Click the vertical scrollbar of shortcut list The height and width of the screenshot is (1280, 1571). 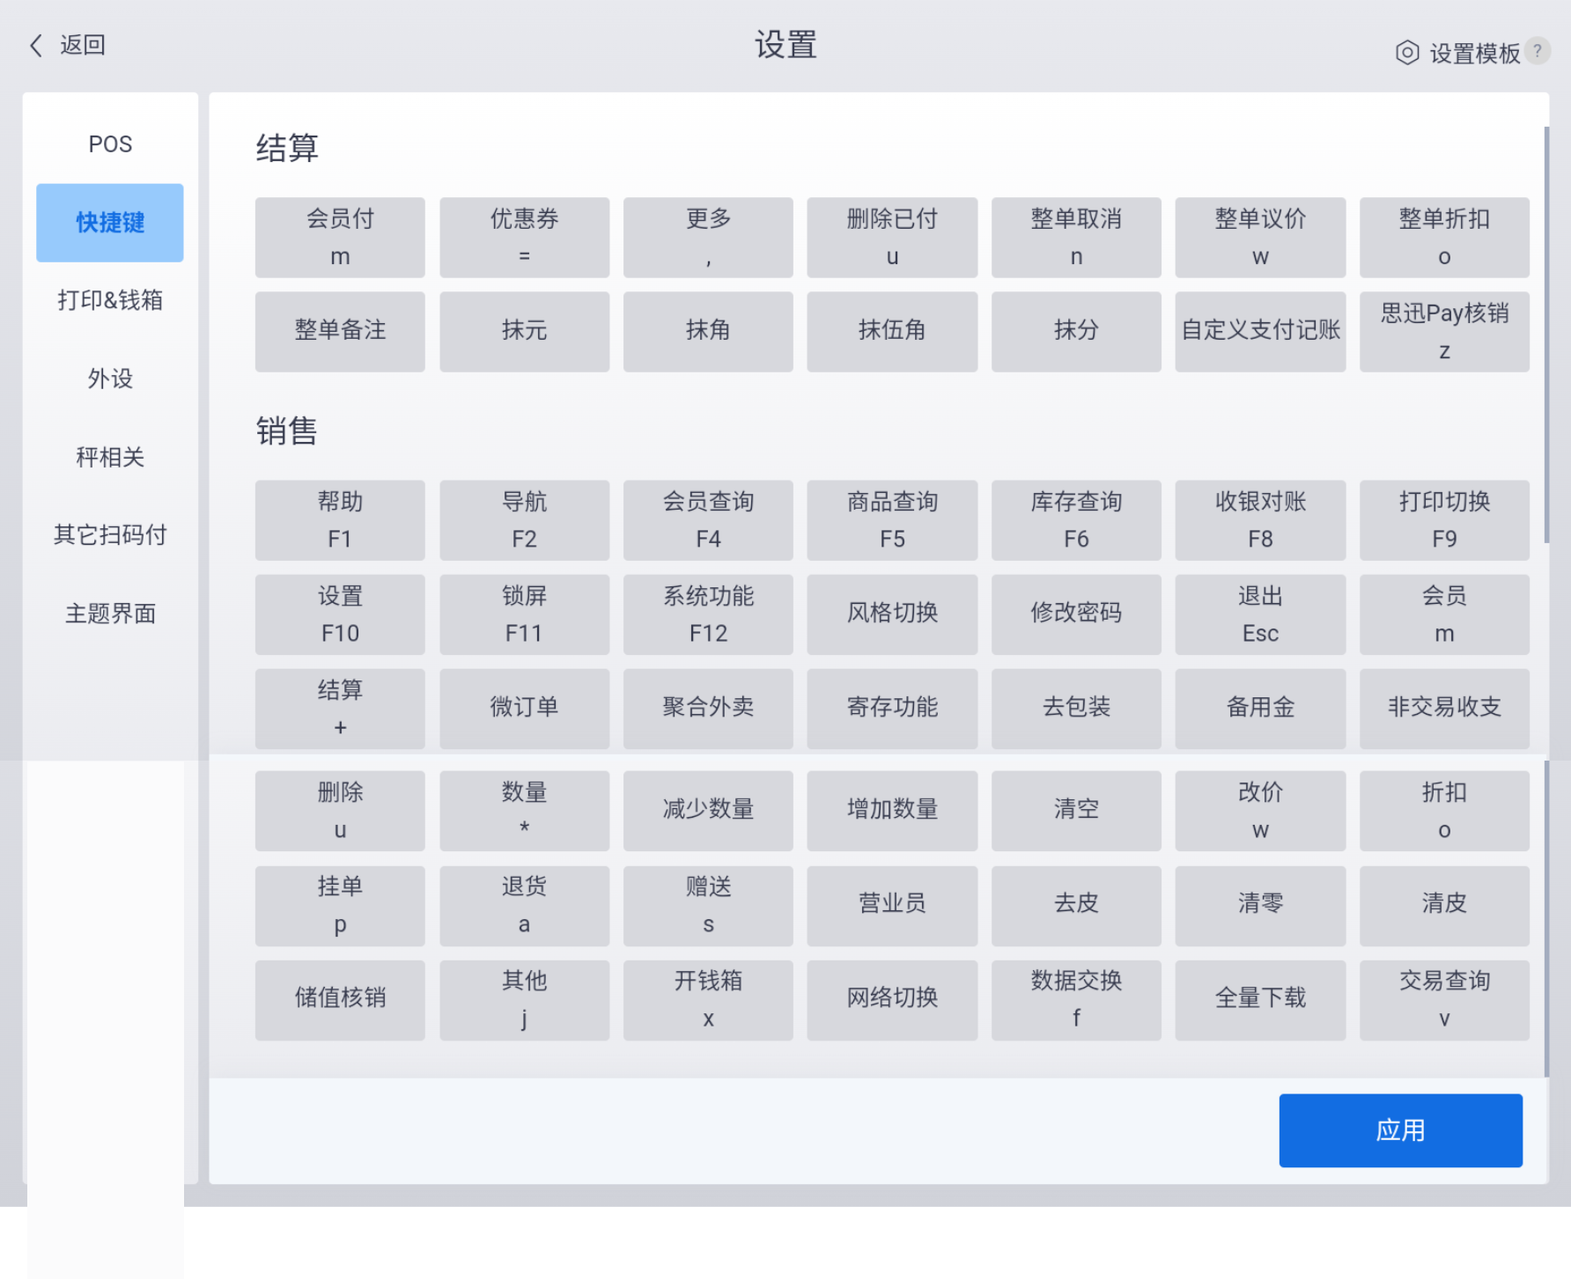[x=1546, y=335]
